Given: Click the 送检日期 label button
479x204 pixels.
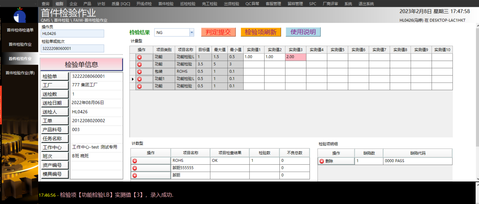Looking at the screenshot, I should pos(55,103).
